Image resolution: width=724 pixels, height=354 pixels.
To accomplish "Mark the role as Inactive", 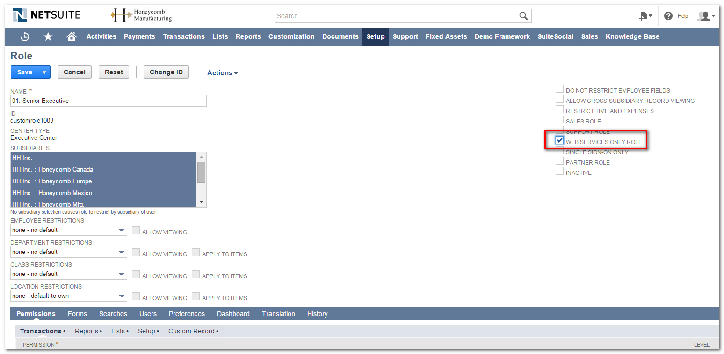I will tap(559, 171).
